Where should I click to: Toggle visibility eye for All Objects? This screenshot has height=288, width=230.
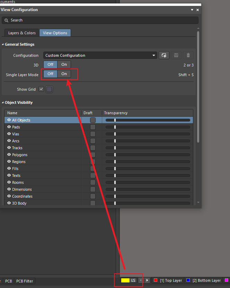click(9, 120)
